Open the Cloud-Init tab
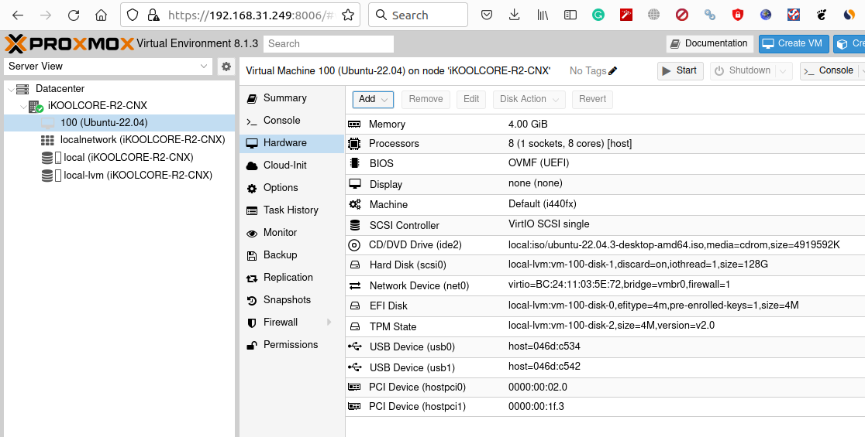 click(x=292, y=165)
